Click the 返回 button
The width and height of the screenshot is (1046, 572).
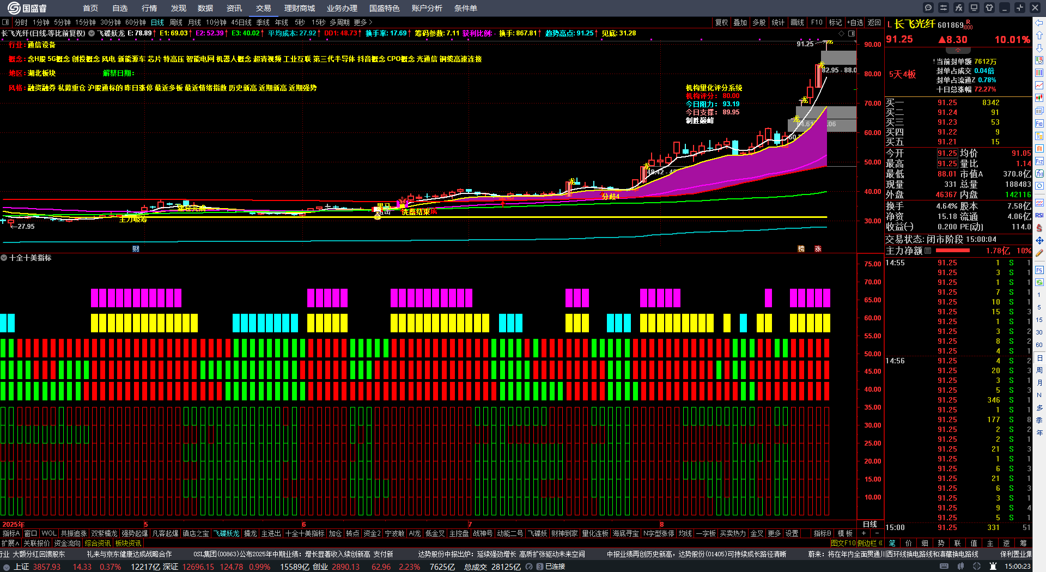(x=874, y=22)
